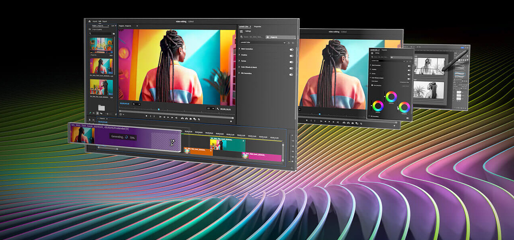Image resolution: width=514 pixels, height=240 pixels.
Task: Open the gray bin folder in Project panel
Action: [101, 108]
